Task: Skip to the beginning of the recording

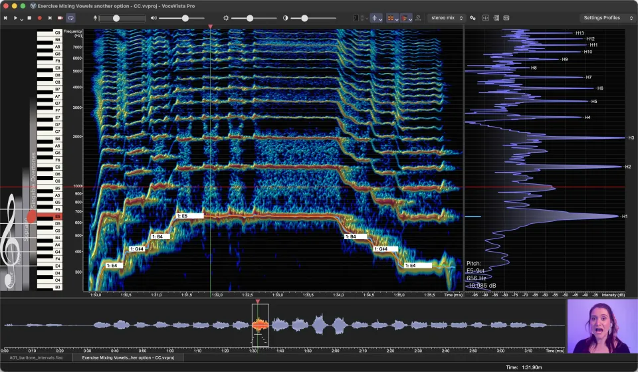Action: click(5, 18)
